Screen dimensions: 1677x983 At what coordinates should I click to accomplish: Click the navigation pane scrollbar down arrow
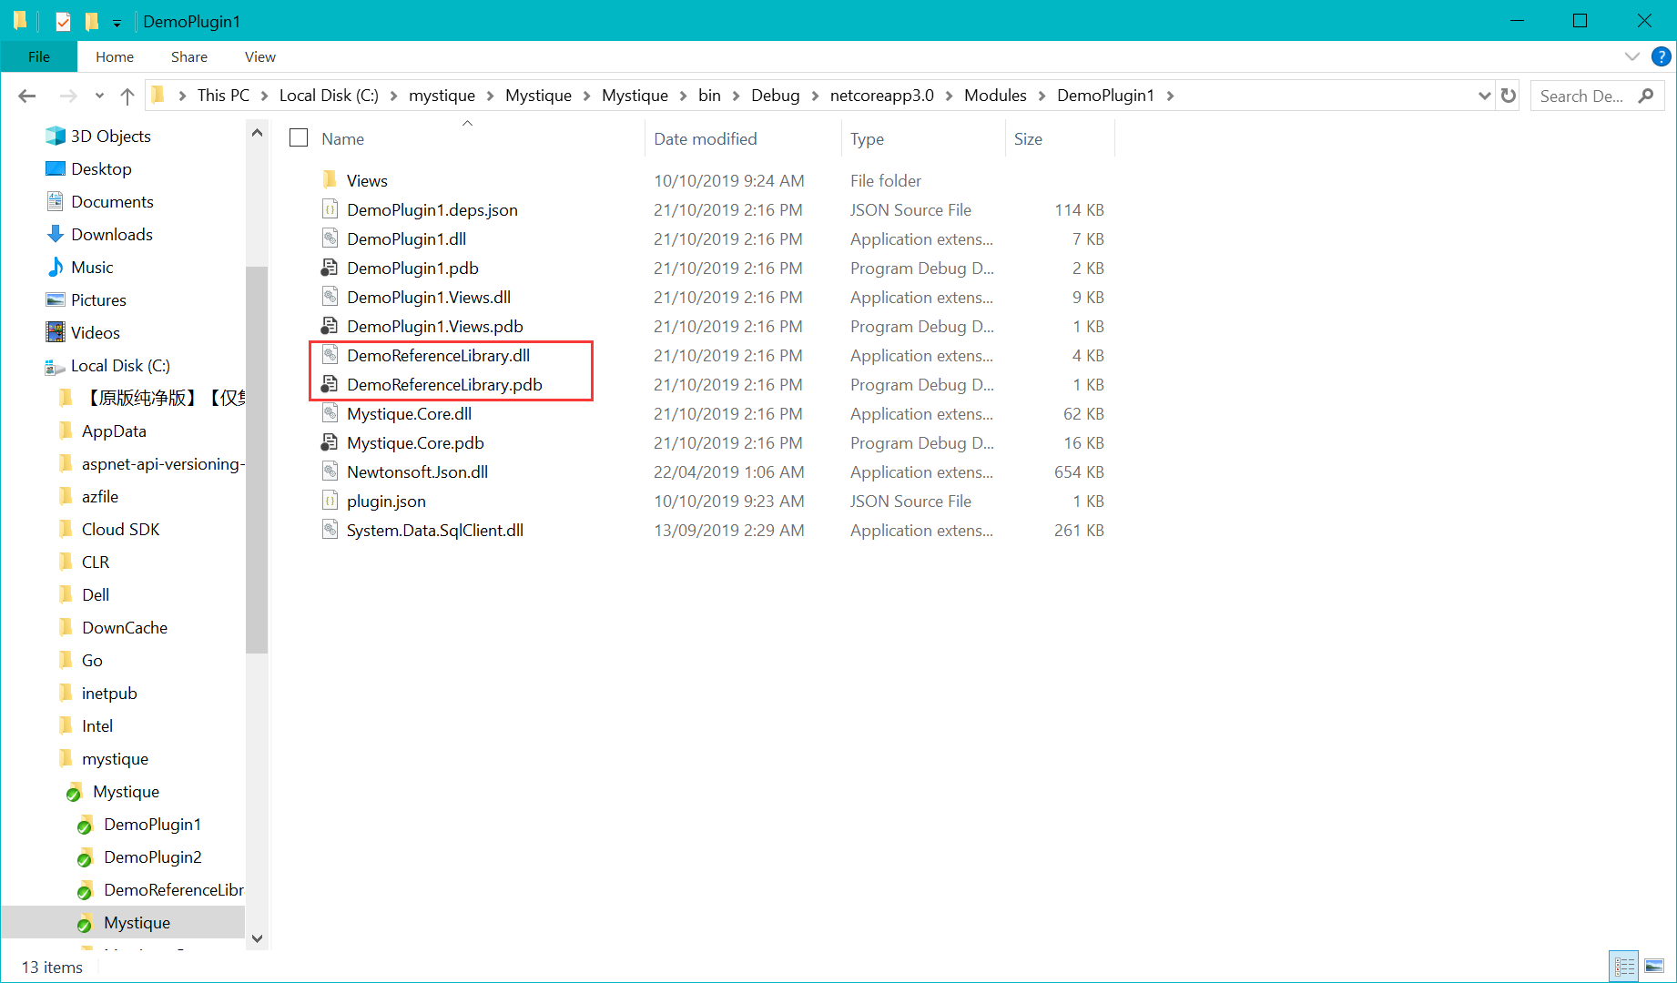pyautogui.click(x=257, y=938)
